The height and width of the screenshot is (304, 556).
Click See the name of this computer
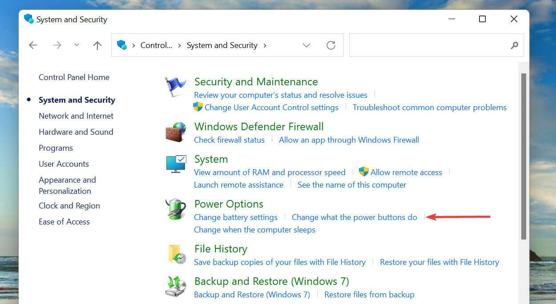click(x=352, y=185)
